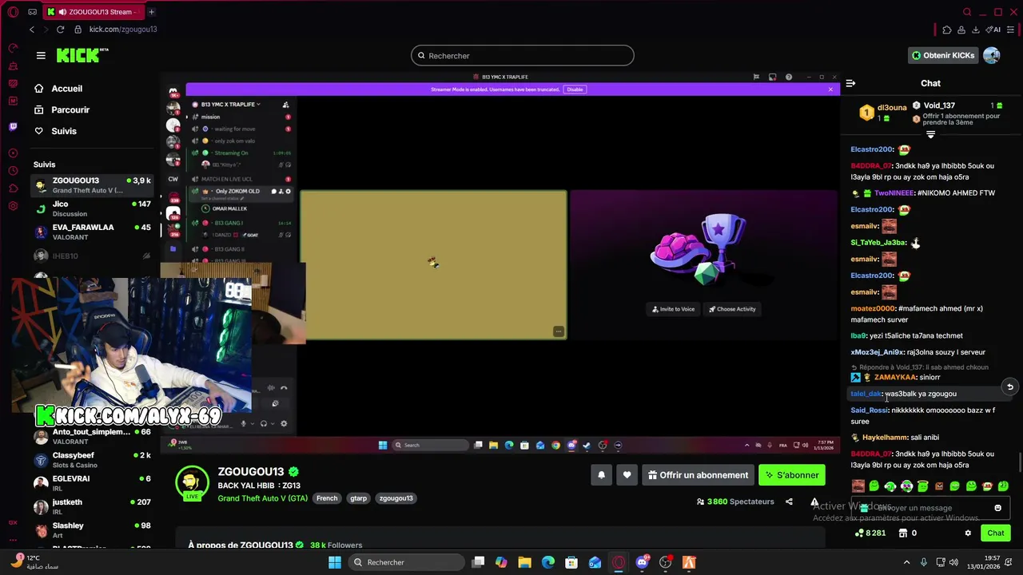Open the stream report warning icon
This screenshot has width=1023, height=575.
click(814, 502)
